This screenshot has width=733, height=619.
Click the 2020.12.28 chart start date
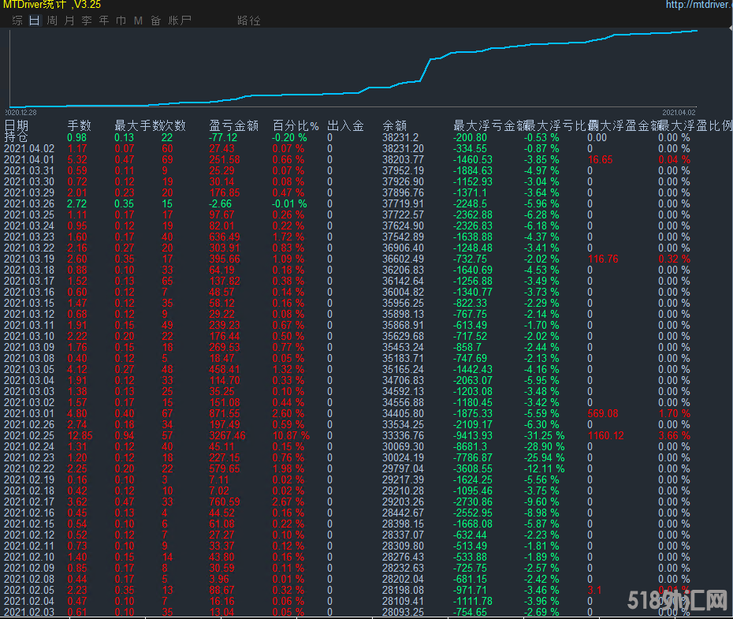tap(21, 112)
